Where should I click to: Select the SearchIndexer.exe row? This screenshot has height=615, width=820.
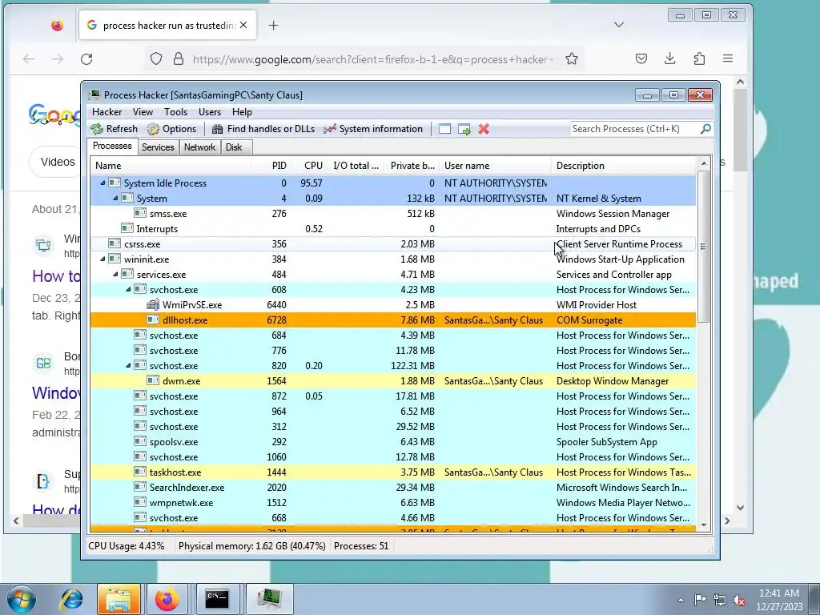tap(393, 488)
